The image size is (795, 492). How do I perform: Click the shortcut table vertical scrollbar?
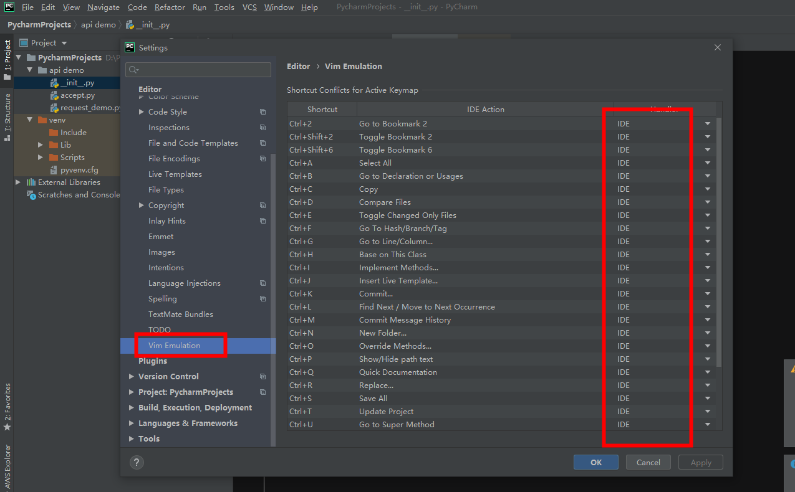pyautogui.click(x=719, y=242)
